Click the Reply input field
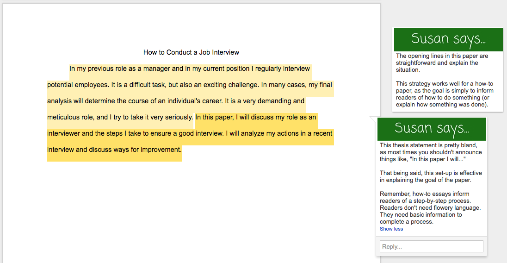Screen dimensions: 507x263 point(431,246)
